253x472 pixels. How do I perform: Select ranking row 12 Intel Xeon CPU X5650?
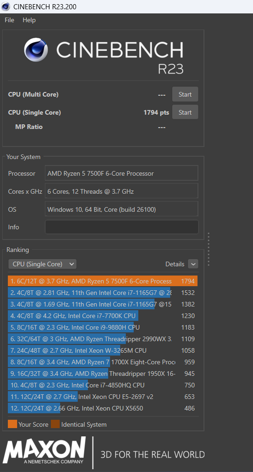coord(103,408)
